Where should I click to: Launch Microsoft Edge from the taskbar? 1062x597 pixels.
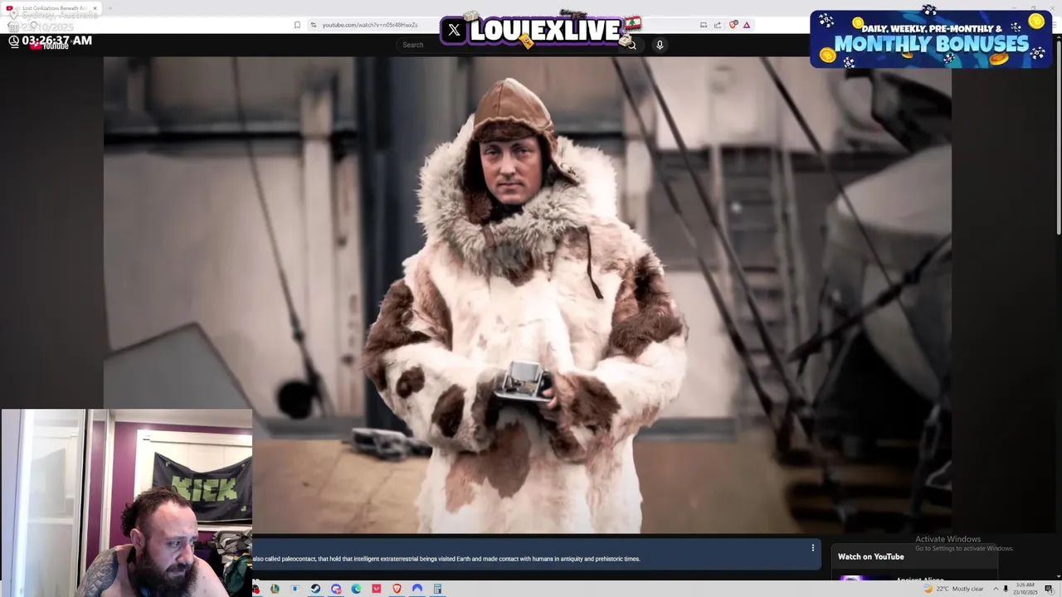[356, 589]
